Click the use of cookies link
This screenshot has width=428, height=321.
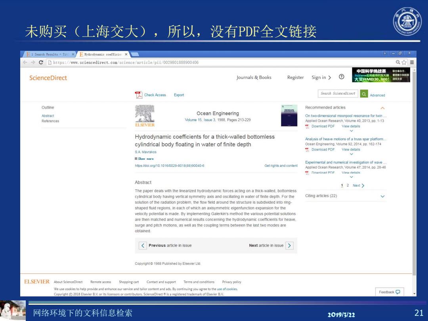click(x=227, y=289)
